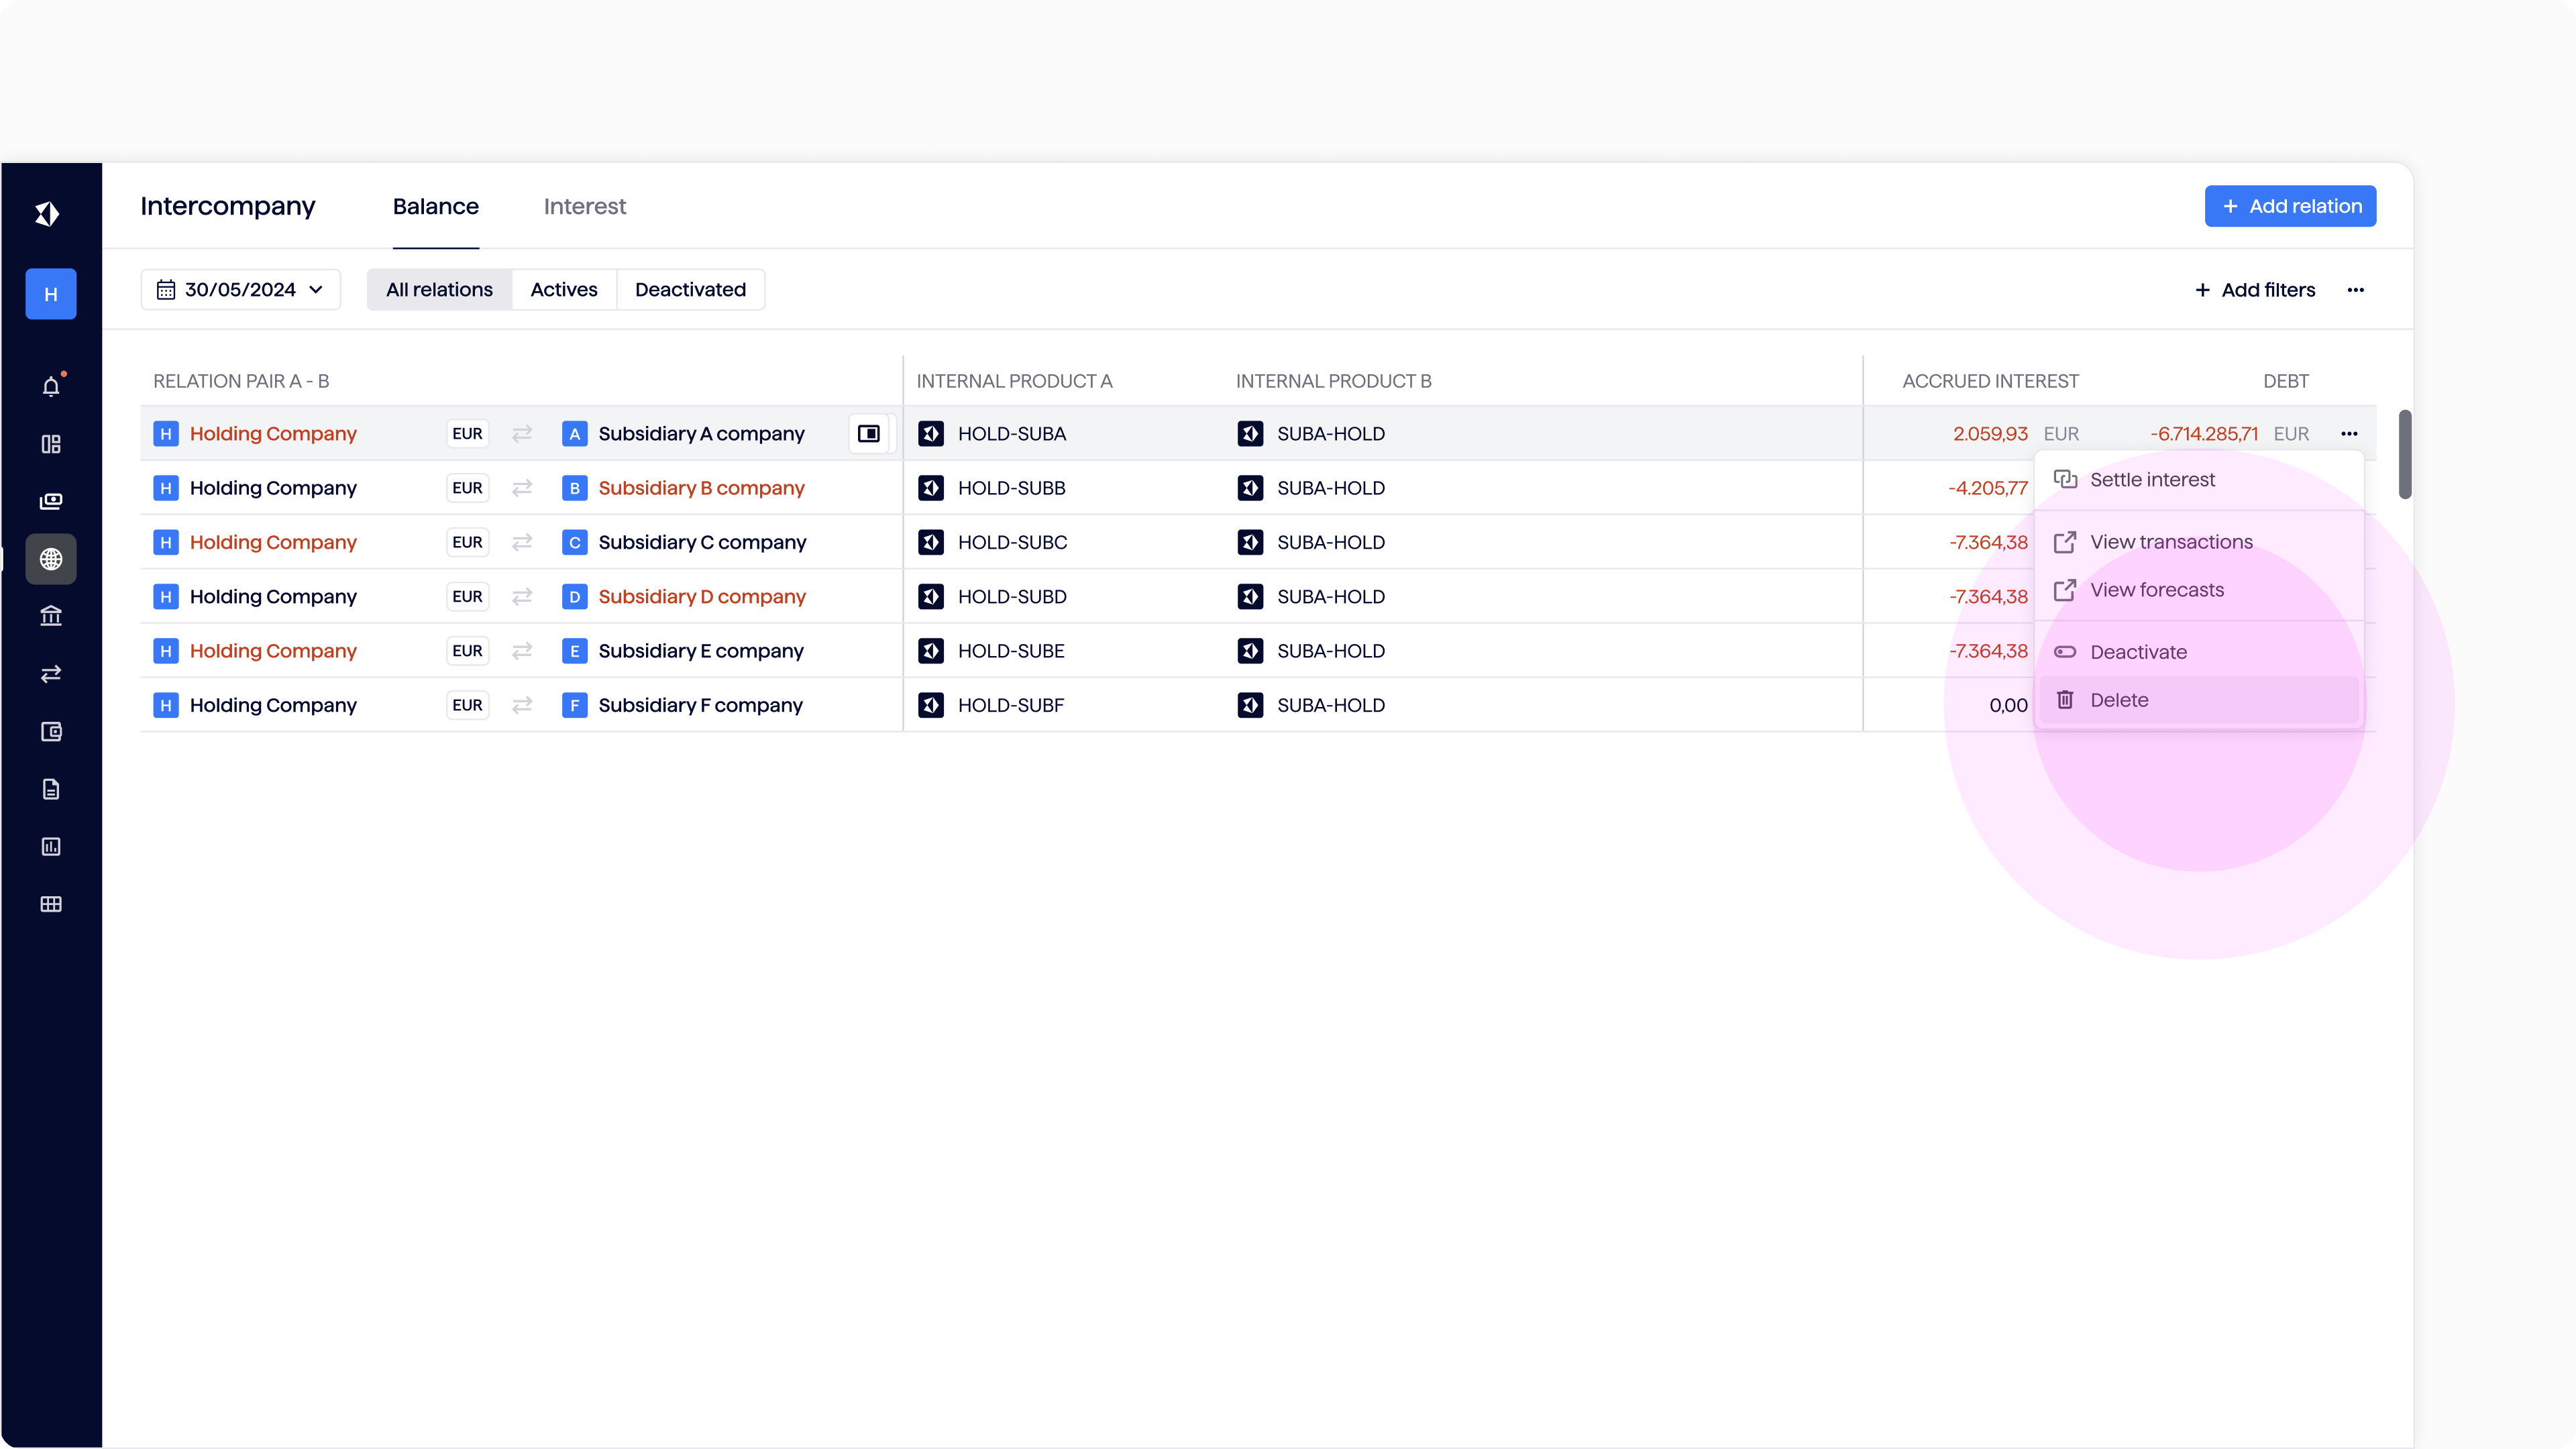Click the HOLD-SUBD product logo icon

click(931, 597)
